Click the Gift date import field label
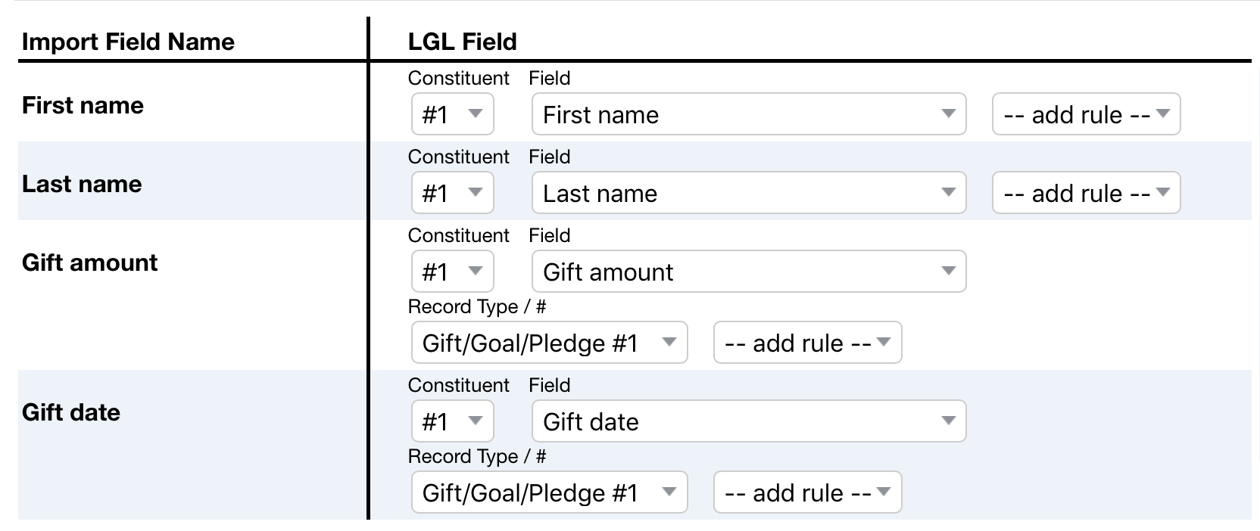Image resolution: width=1260 pixels, height=531 pixels. [x=71, y=412]
